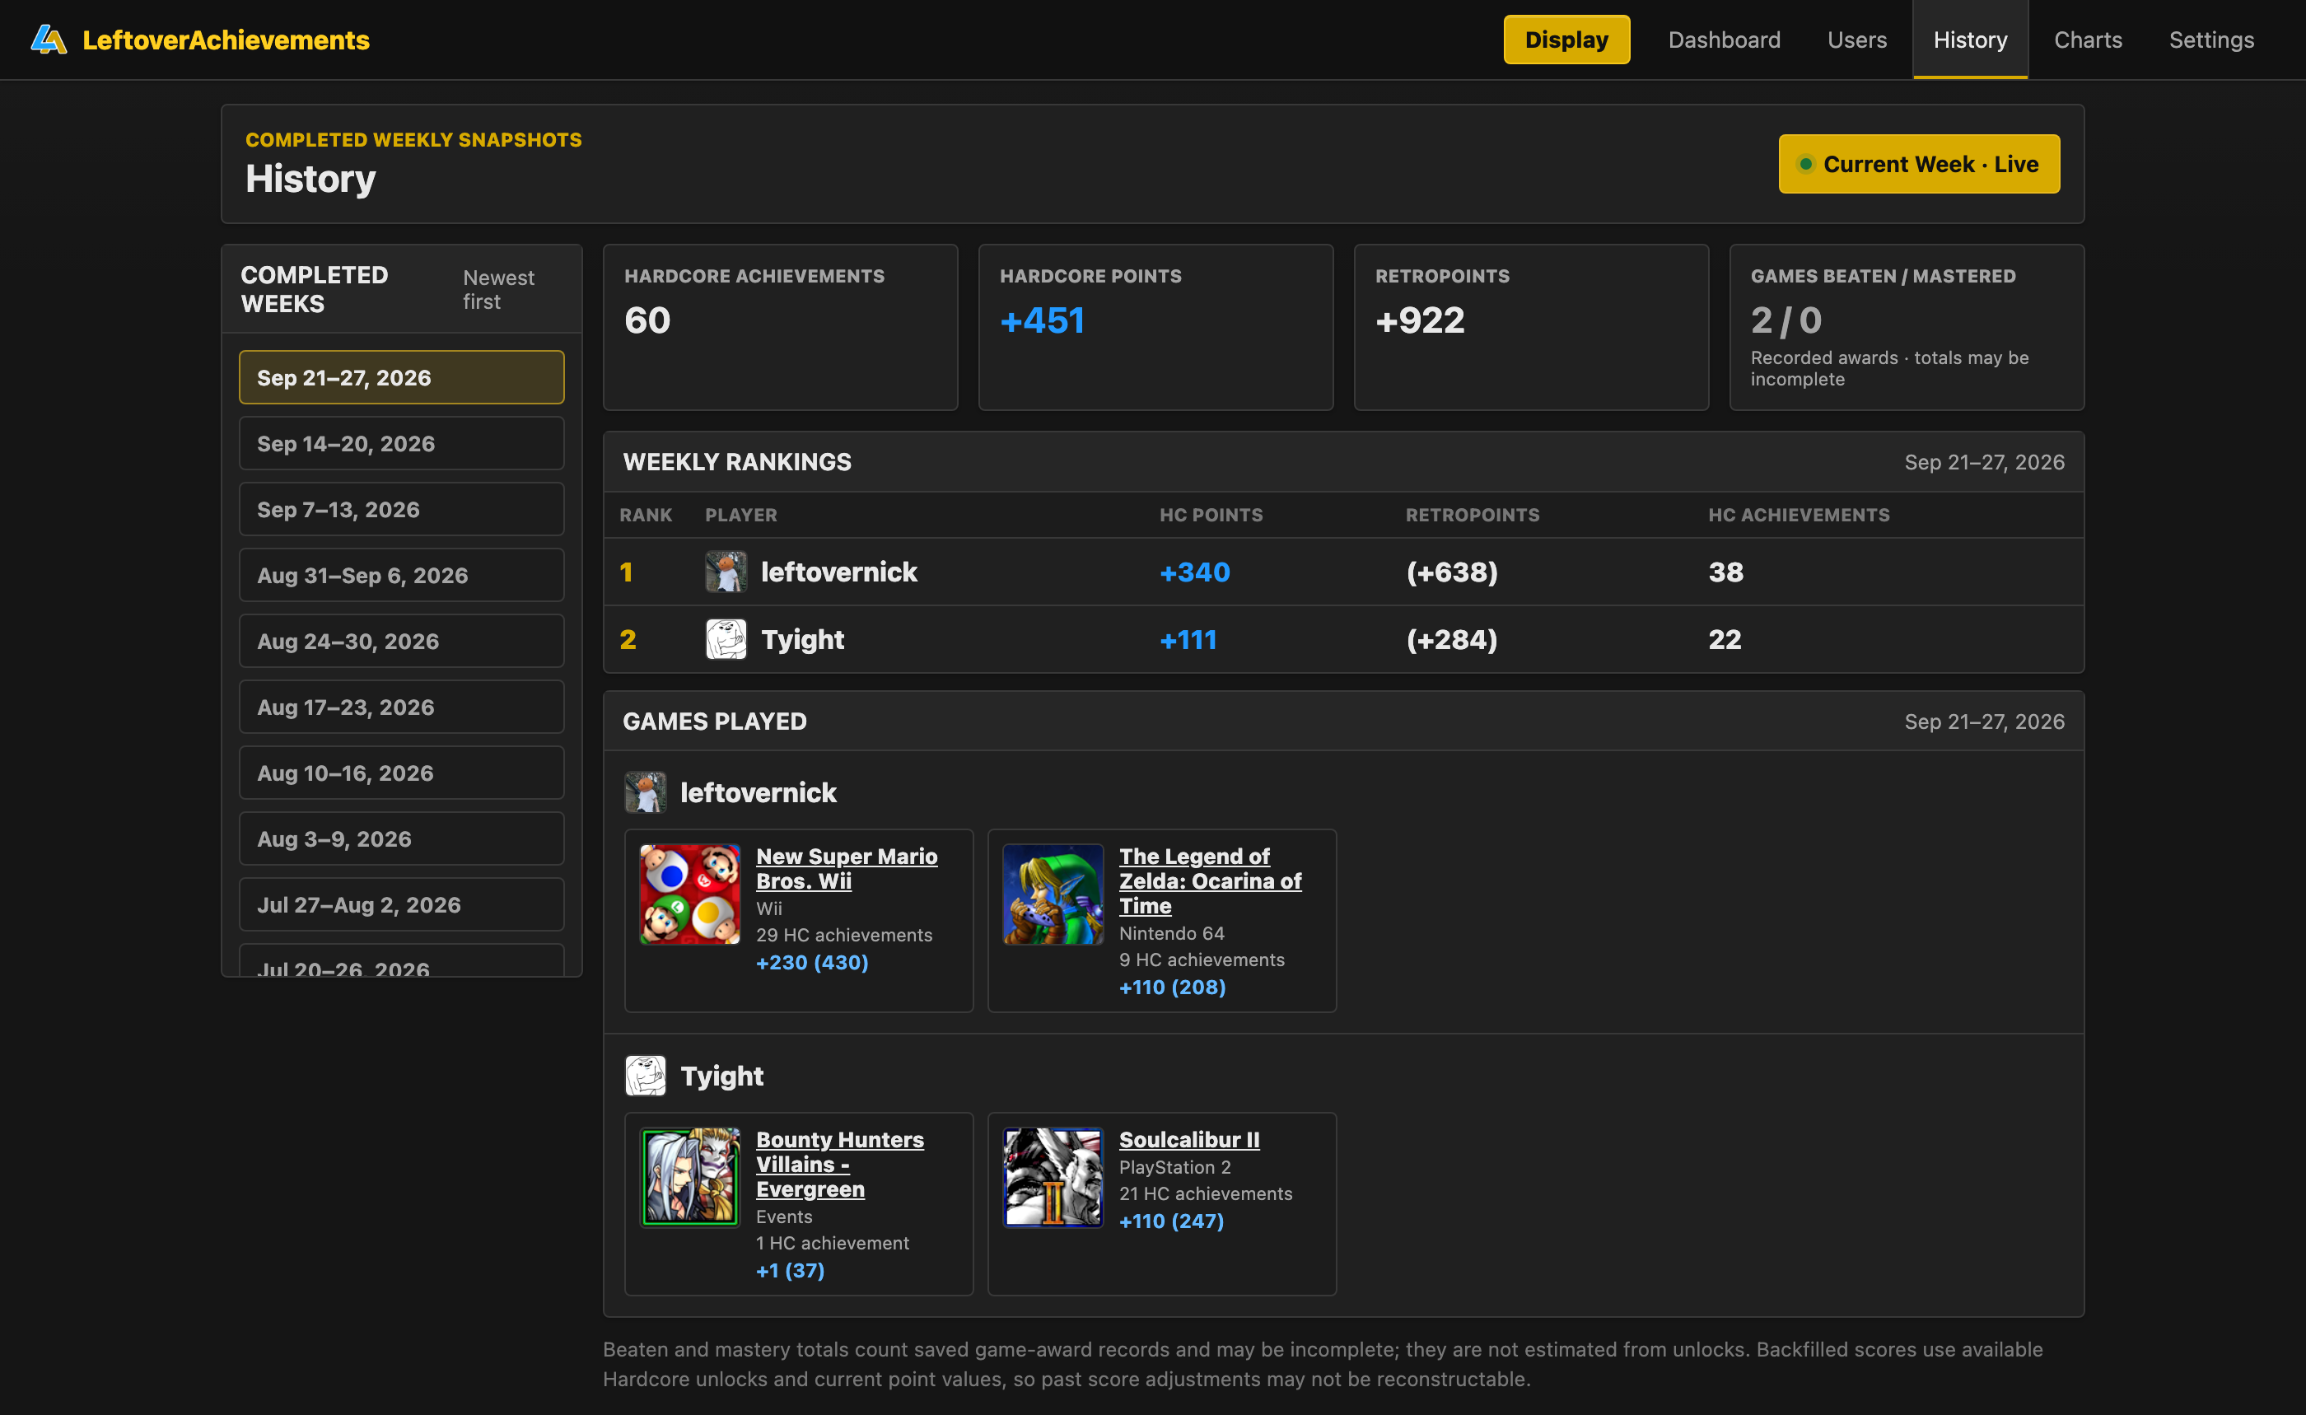Click Tyight's avatar in Games Played section

click(x=645, y=1076)
